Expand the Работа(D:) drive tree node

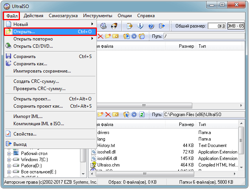[9, 166]
